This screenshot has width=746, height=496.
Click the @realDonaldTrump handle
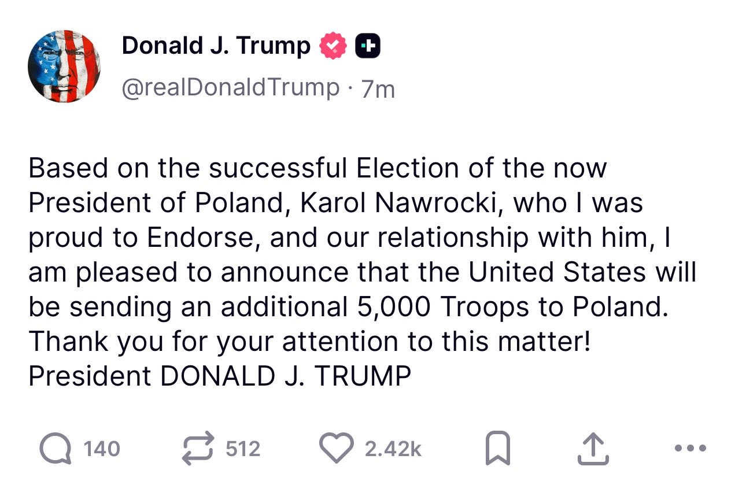click(230, 87)
